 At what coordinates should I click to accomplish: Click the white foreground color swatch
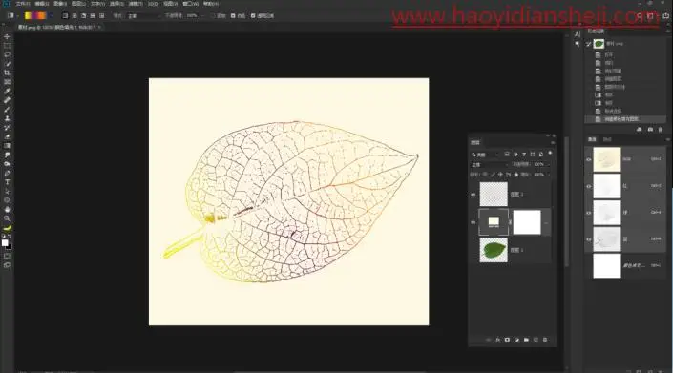click(x=5, y=243)
